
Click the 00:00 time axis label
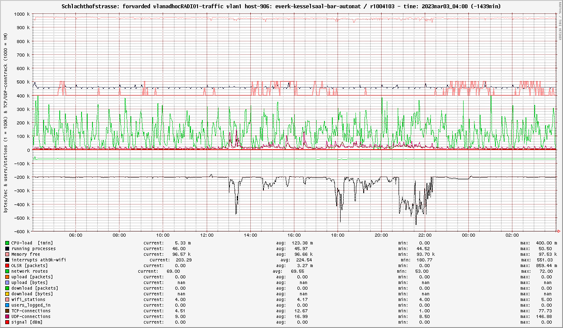468,235
